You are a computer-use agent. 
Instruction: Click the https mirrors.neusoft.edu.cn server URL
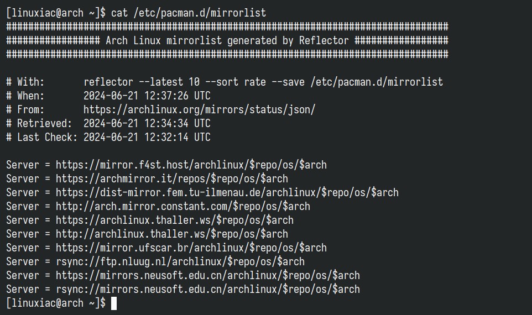pyautogui.click(x=207, y=276)
